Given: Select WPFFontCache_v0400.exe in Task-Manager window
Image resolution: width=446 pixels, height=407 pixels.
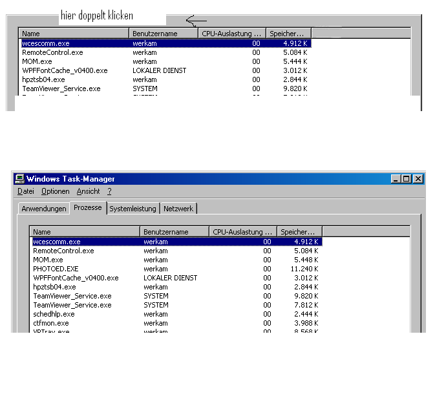Looking at the screenshot, I should click(176, 278).
